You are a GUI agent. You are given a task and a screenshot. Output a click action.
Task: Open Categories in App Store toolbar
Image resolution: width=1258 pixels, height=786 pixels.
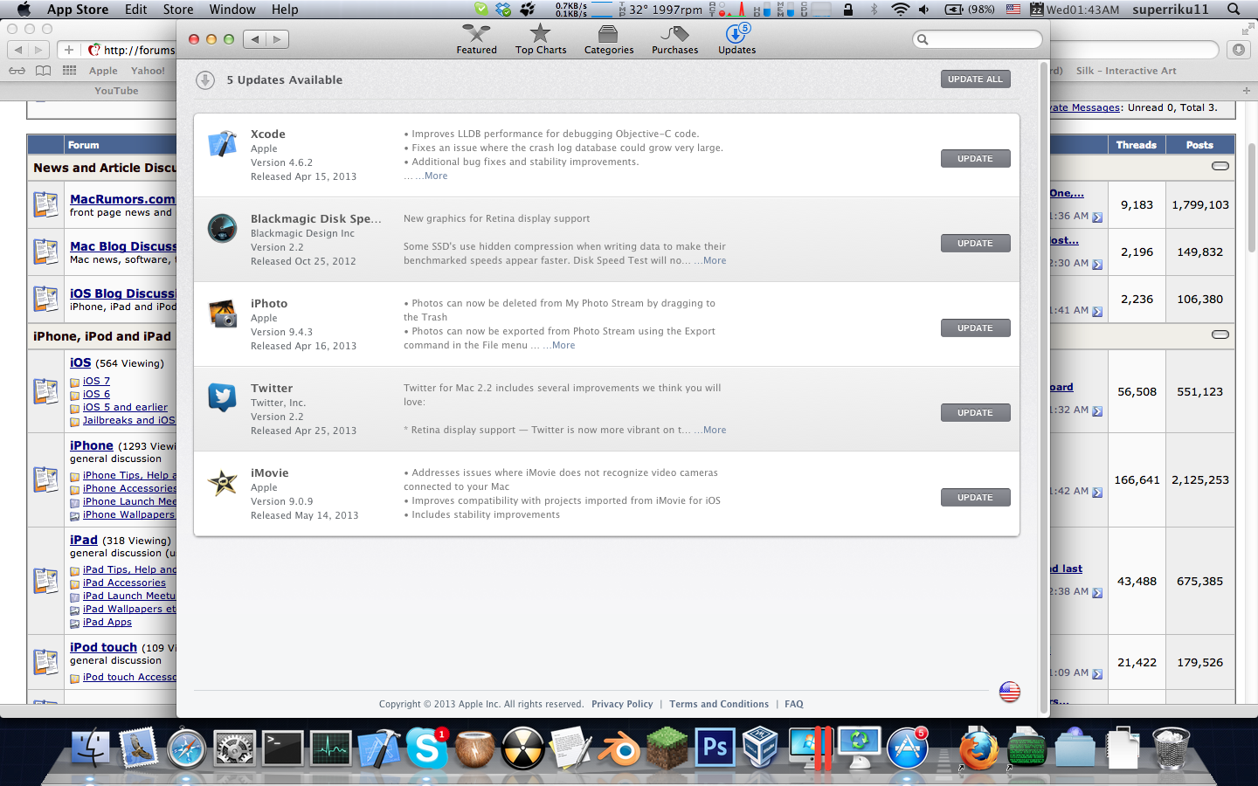(609, 39)
